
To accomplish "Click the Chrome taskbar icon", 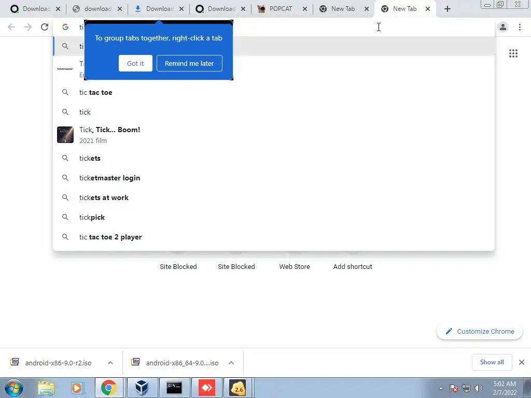I will (x=109, y=388).
